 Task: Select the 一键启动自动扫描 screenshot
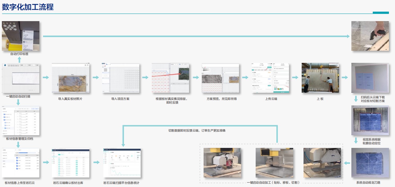(x=20, y=78)
